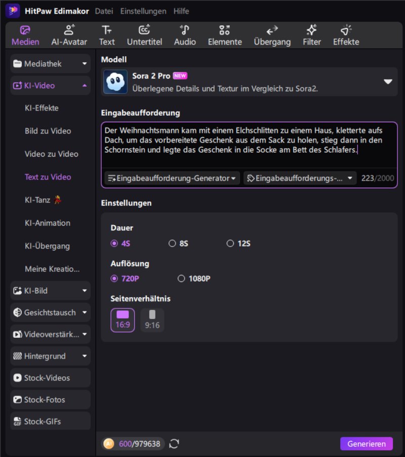Click the refresh credits icon

click(x=174, y=444)
